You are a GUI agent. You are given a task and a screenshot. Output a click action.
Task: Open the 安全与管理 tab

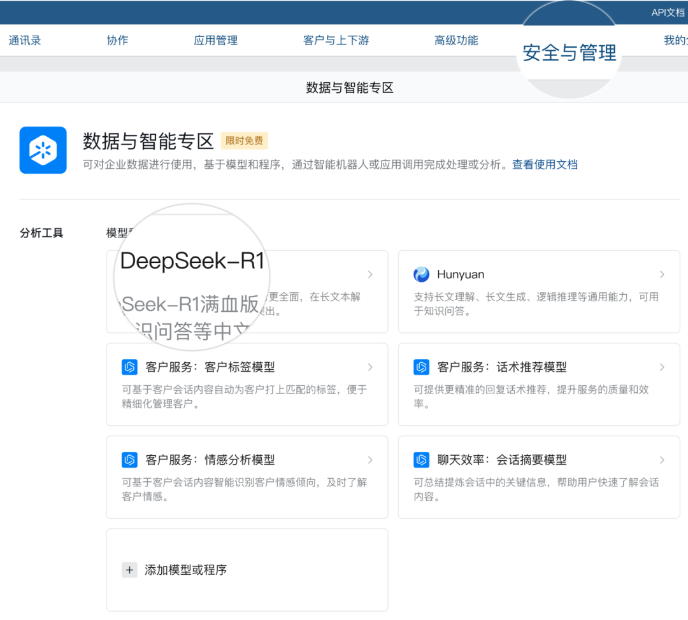(x=569, y=53)
